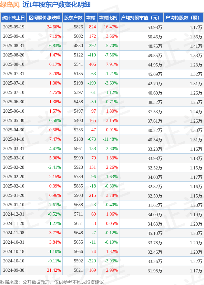Click the 统计截止日 column header
204x285 pixels.
pyautogui.click(x=14, y=18)
